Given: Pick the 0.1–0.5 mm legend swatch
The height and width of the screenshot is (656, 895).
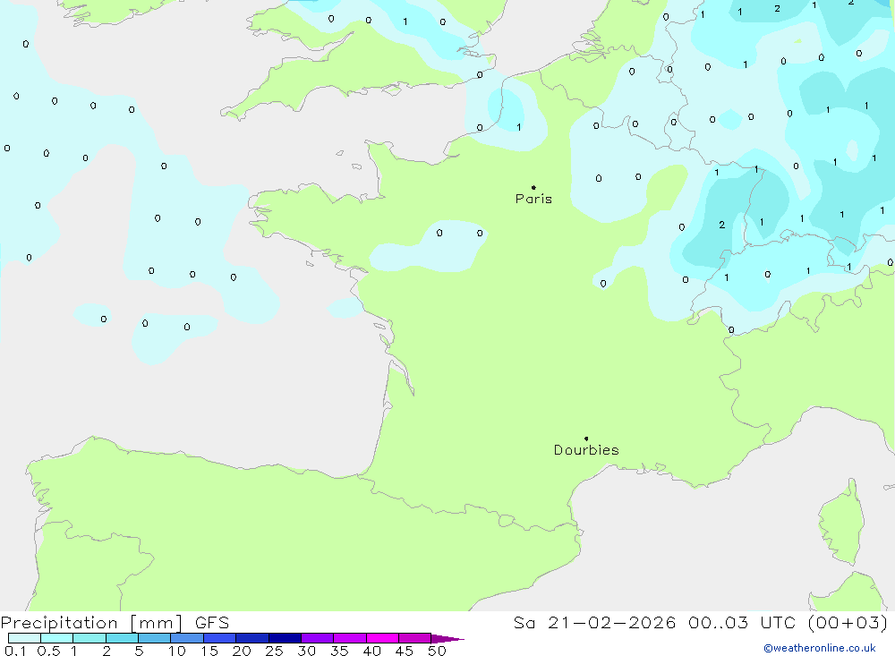Looking at the screenshot, I should [24, 638].
